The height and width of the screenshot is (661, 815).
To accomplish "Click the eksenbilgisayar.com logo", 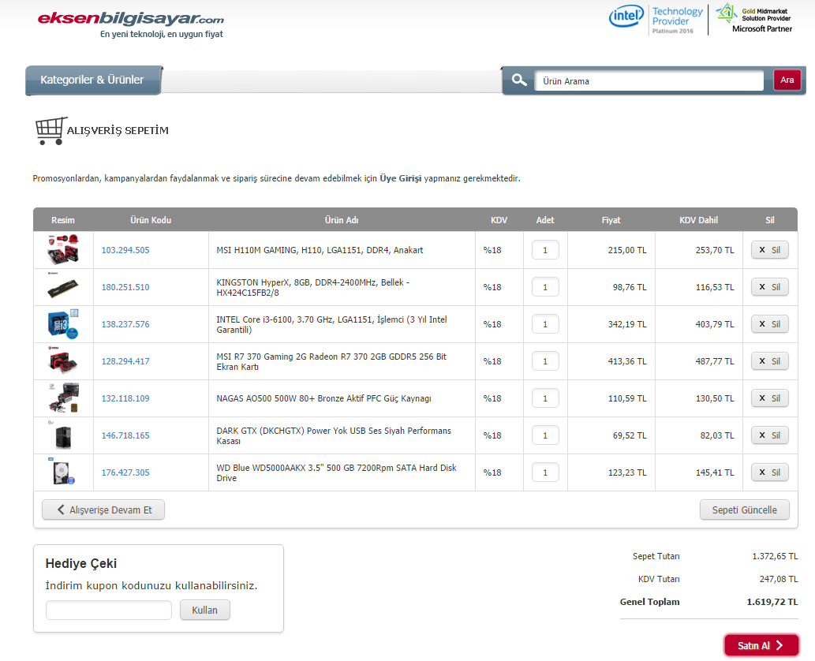I will click(x=130, y=19).
